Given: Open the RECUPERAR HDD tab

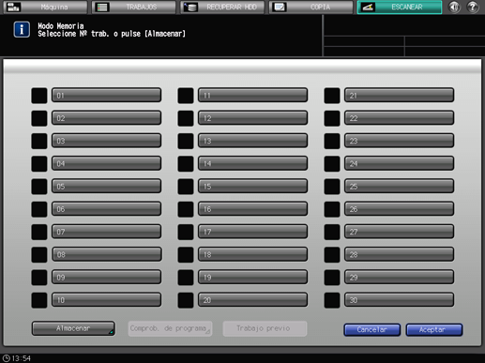Looking at the screenshot, I should tap(222, 7).
